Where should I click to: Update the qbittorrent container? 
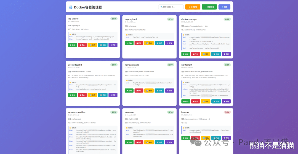226,101
